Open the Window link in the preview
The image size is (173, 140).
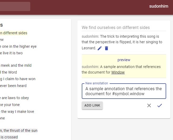point(118,72)
